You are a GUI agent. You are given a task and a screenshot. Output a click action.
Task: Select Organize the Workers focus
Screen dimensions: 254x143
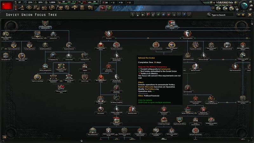(196, 46)
